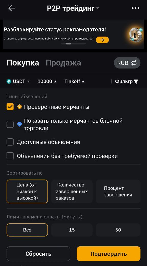Disable the Проверенные мерчанты checkbox
Image resolution: width=147 pixels, height=266 pixels.
pyautogui.click(x=10, y=106)
